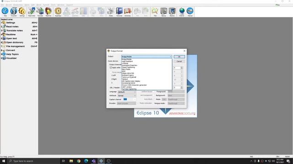Start Realtime from the toolbar icon
Viewport: 293px width, 164px height.
(49, 12)
